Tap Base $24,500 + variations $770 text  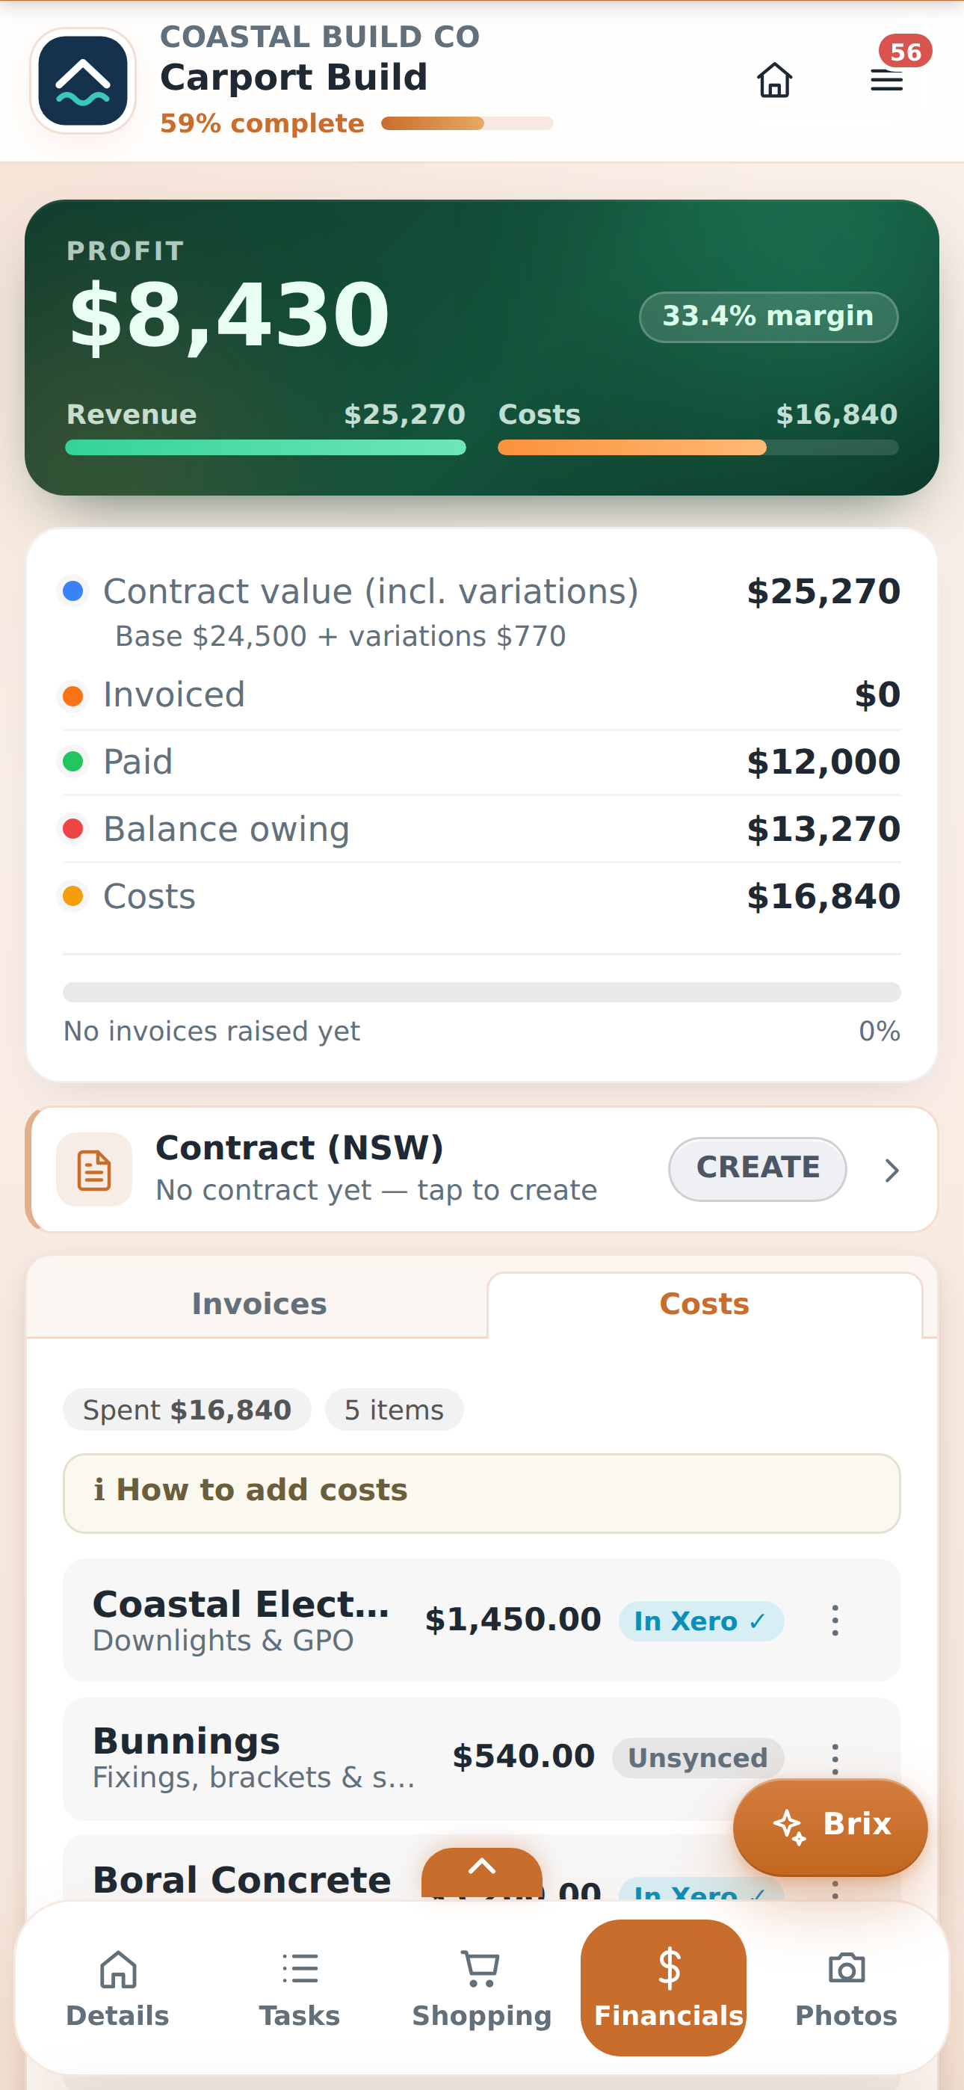[341, 636]
